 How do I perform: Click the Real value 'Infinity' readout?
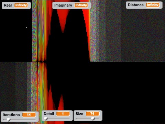[x=21, y=5]
